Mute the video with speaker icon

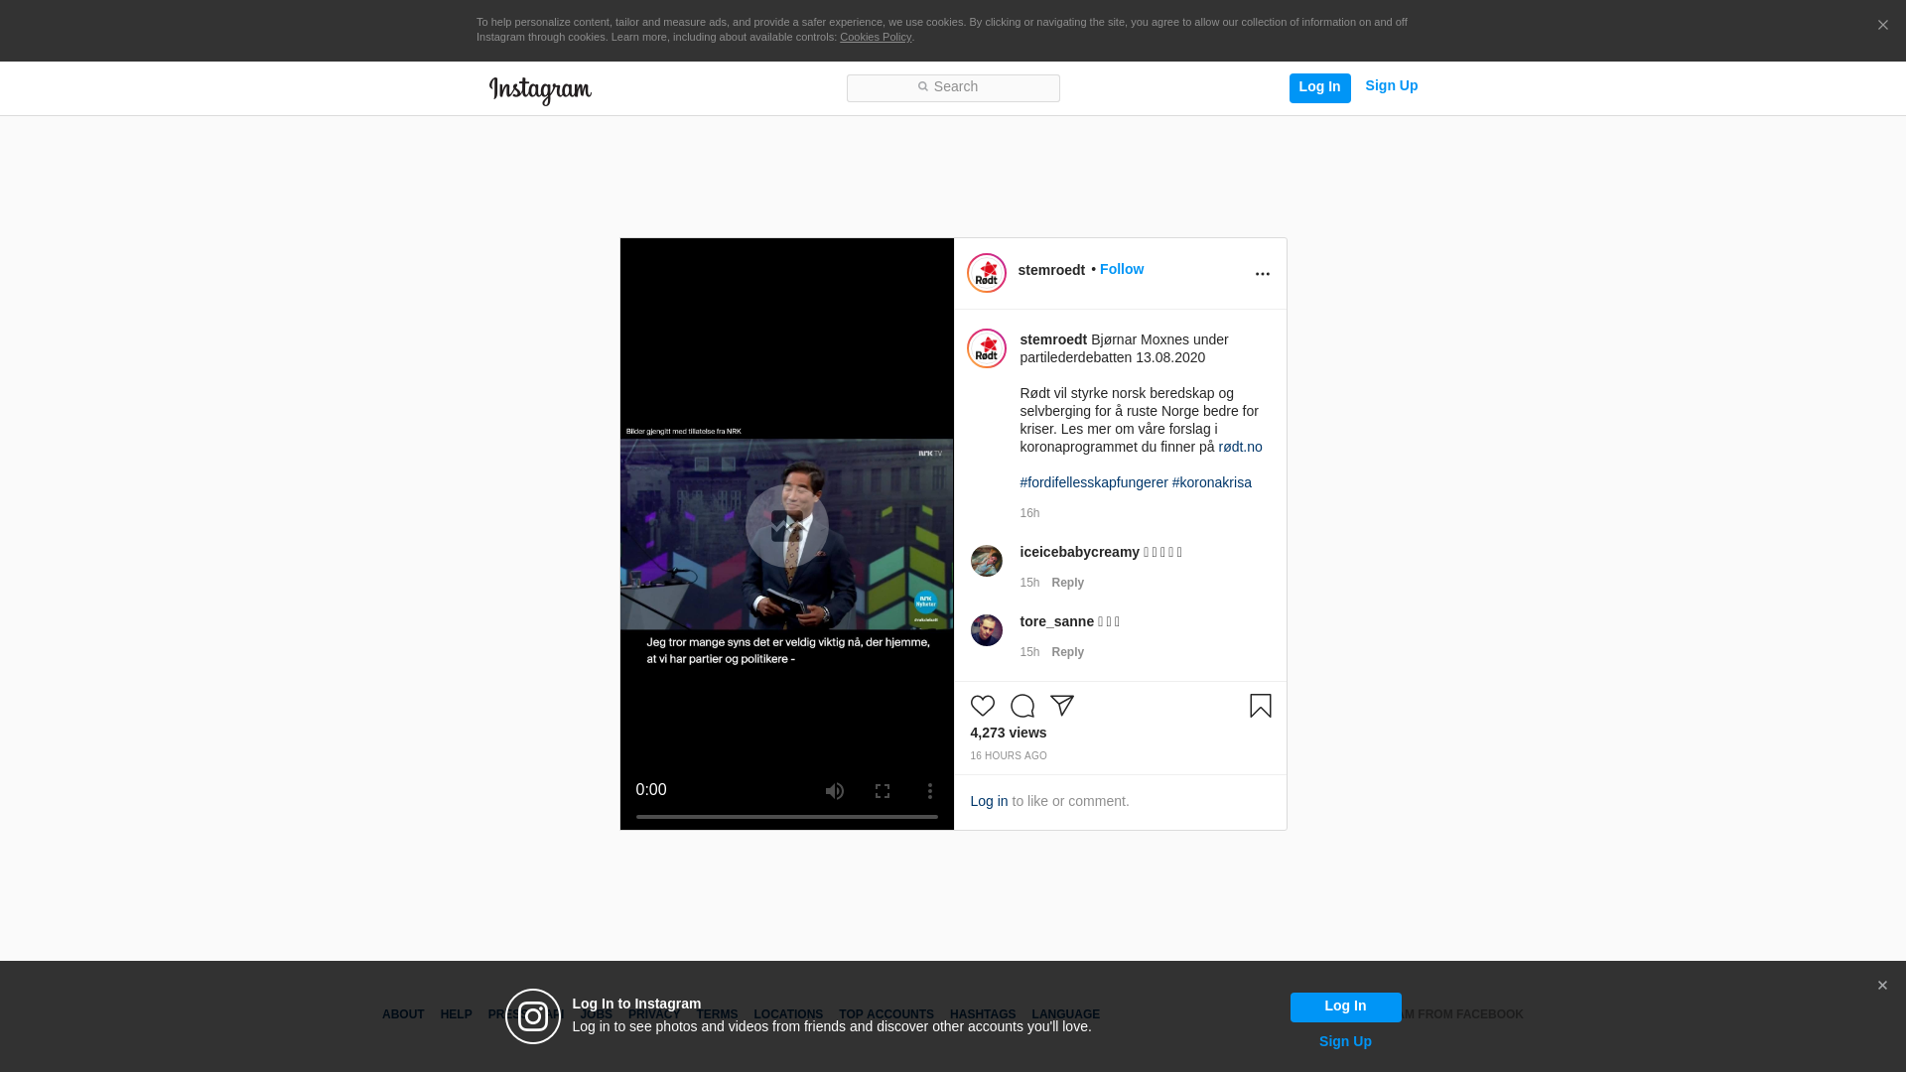pyautogui.click(x=834, y=791)
